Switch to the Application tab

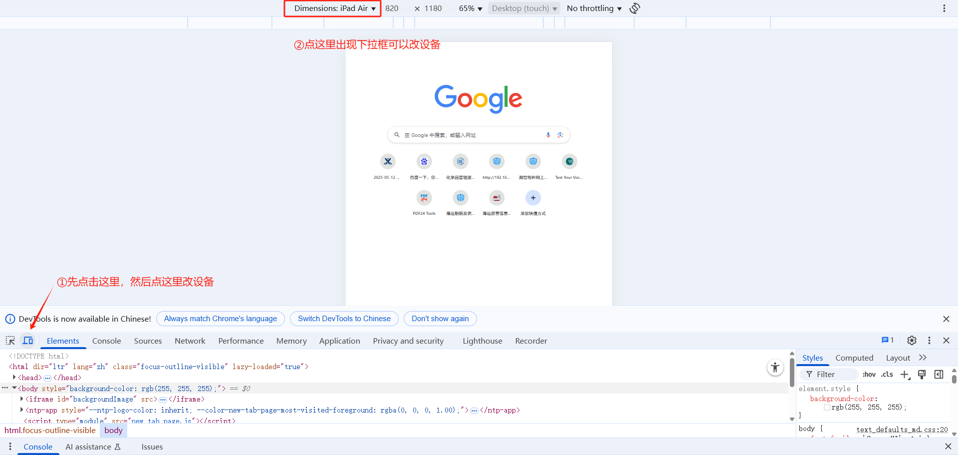[340, 341]
